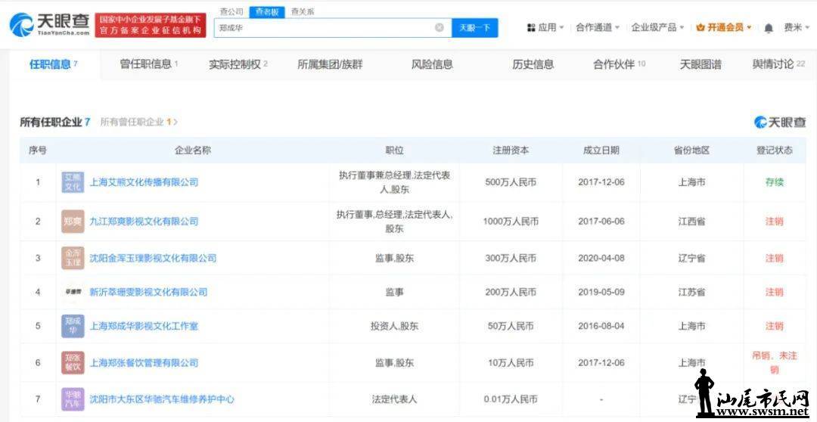The width and height of the screenshot is (817, 422).
Task: Click the 2020-04-08 date cell
Action: click(x=601, y=258)
